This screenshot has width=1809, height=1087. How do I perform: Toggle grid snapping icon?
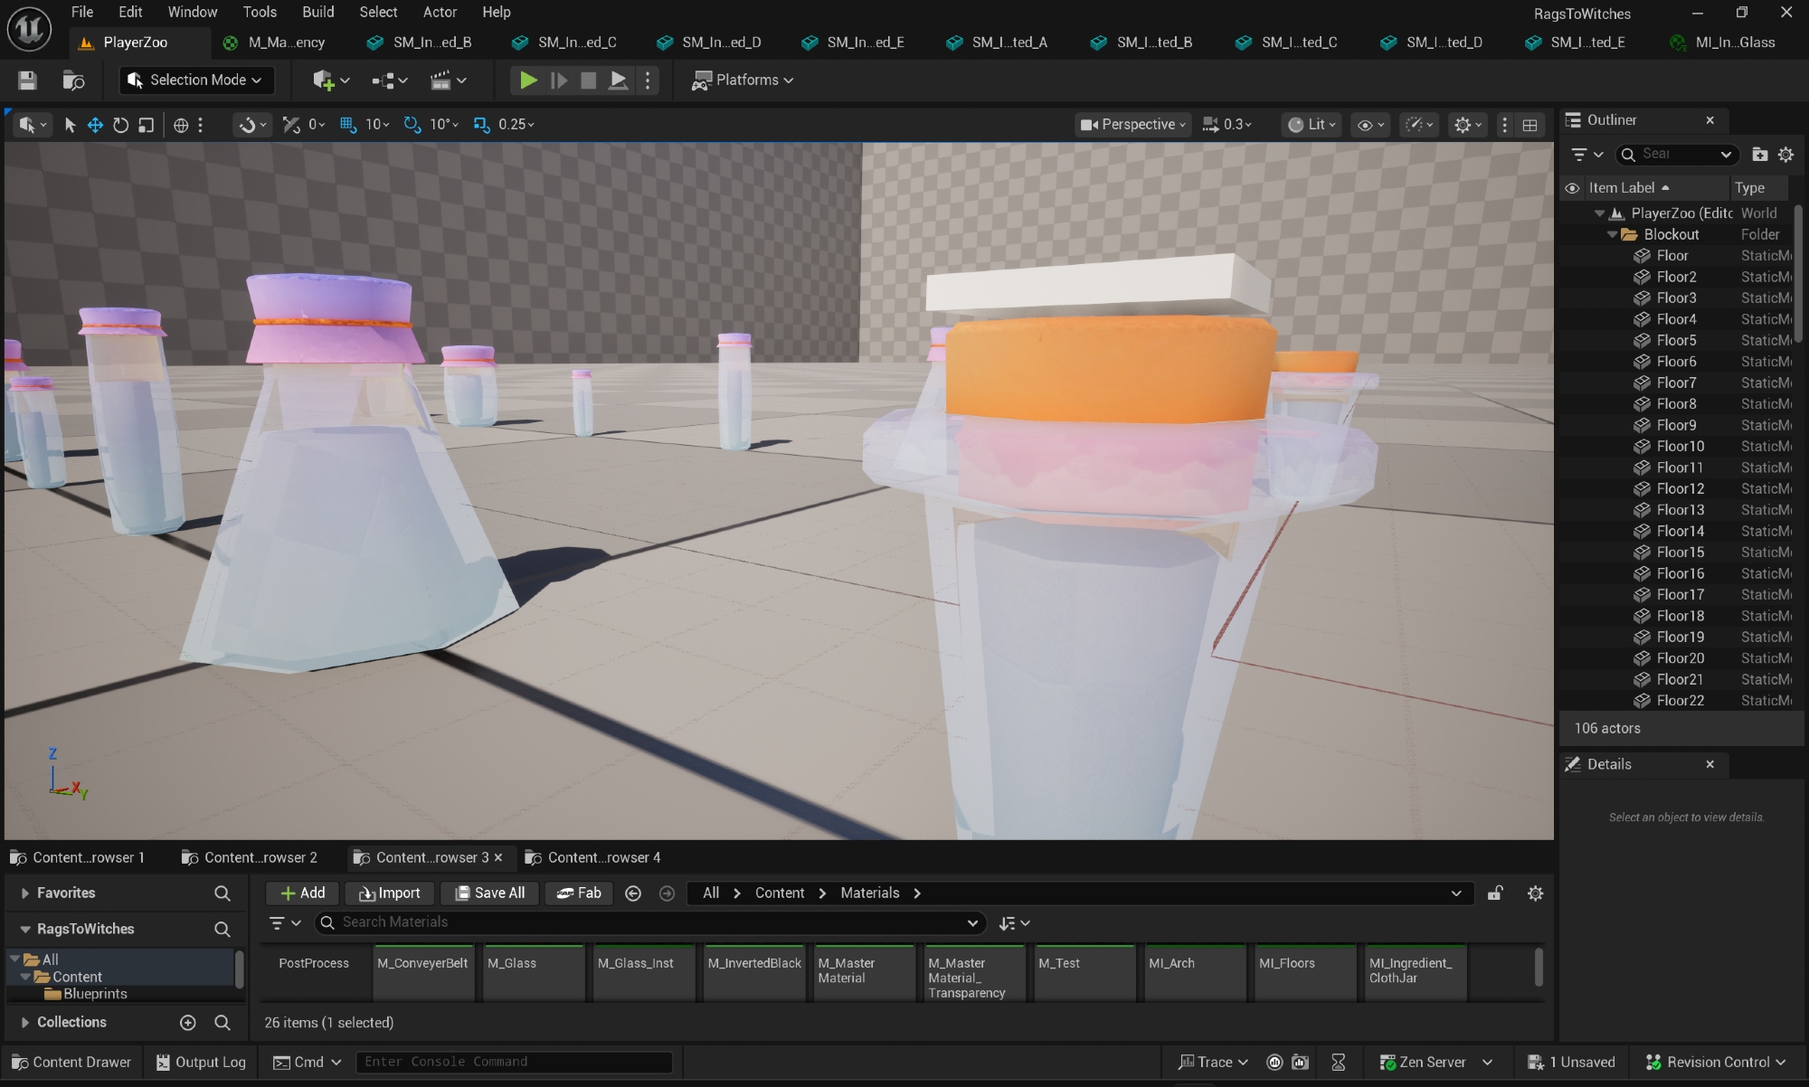(348, 125)
